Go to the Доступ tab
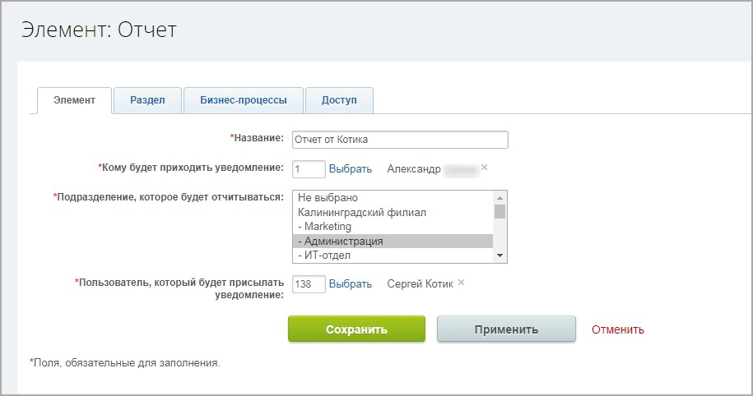The height and width of the screenshot is (396, 753). pos(339,100)
